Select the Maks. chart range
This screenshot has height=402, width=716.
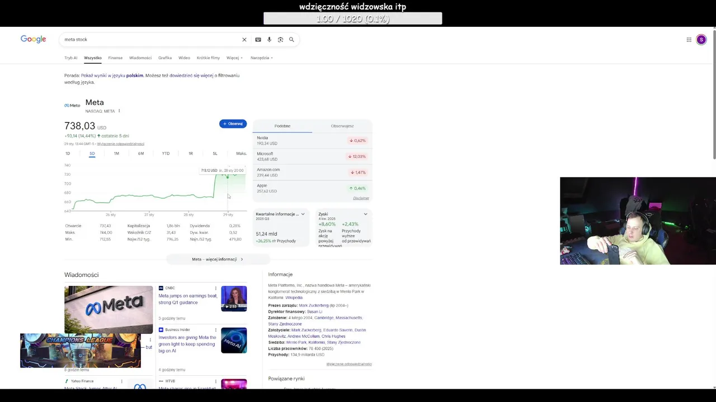click(241, 154)
